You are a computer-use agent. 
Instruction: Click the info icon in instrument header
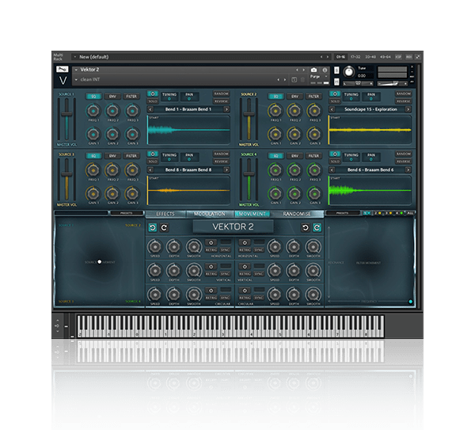click(325, 70)
